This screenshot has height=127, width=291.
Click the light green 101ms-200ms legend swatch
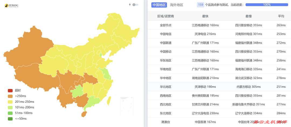point(10,107)
